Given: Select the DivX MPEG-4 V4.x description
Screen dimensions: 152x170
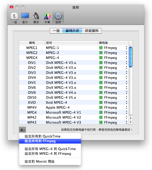Looking at the screenshot, I should [61, 92].
